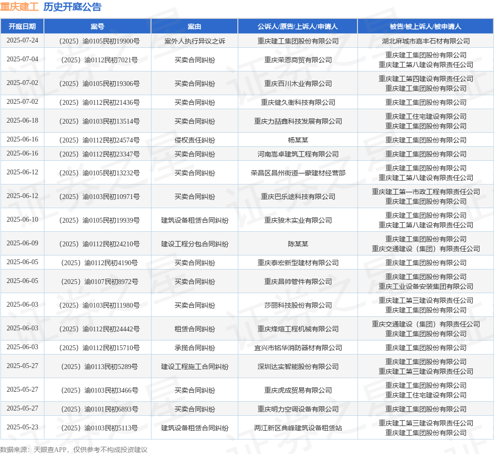Select date cell 2025-07-04

[x=22, y=59]
